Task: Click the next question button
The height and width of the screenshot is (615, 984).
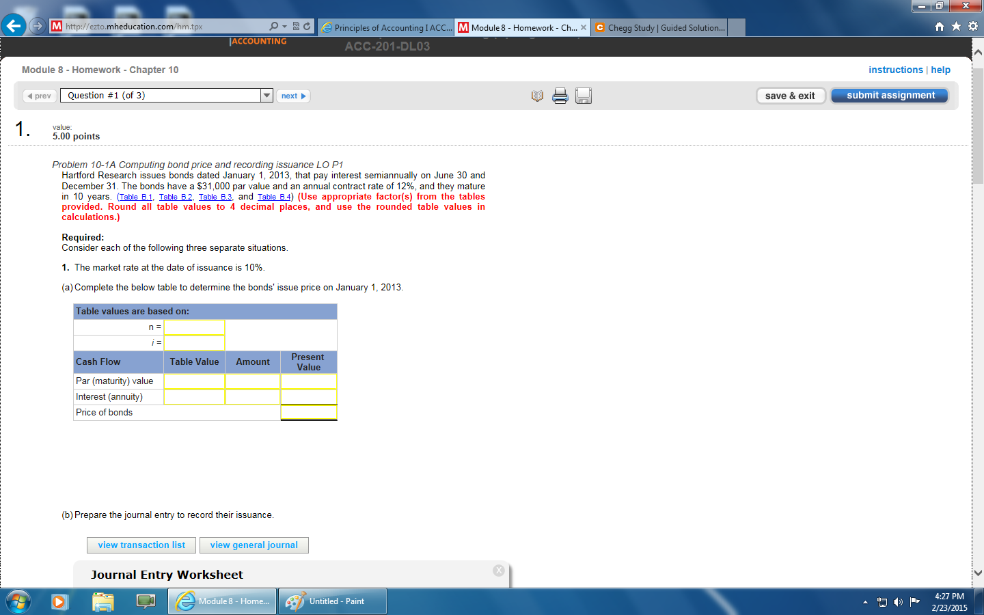Action: tap(294, 96)
